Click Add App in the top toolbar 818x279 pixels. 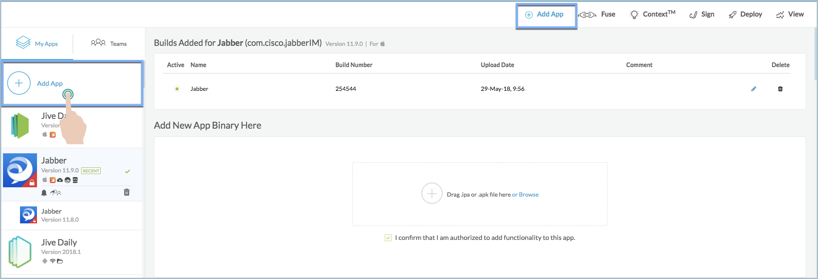(544, 14)
